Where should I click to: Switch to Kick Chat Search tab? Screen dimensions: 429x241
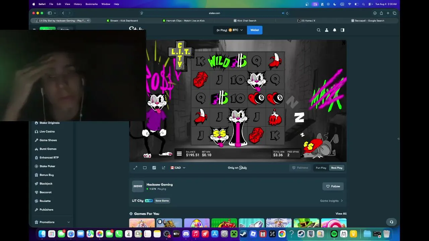(245, 21)
